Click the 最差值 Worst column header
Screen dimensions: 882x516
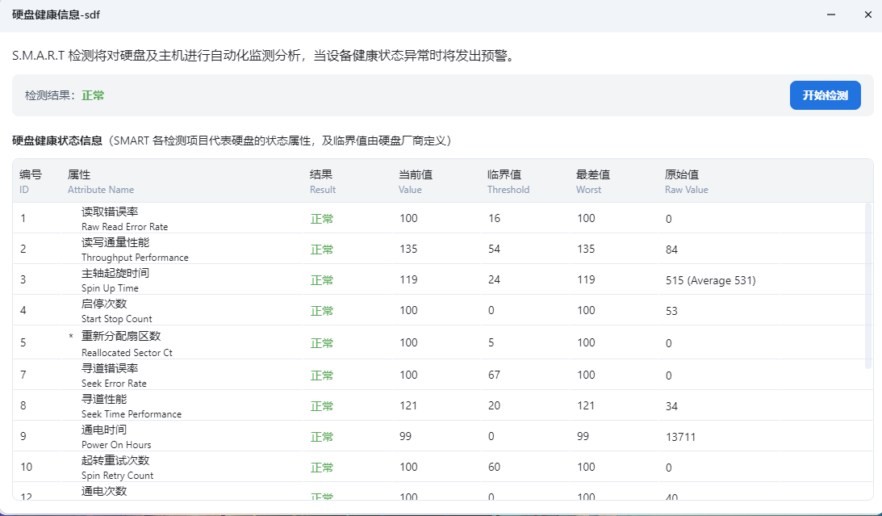pos(592,181)
